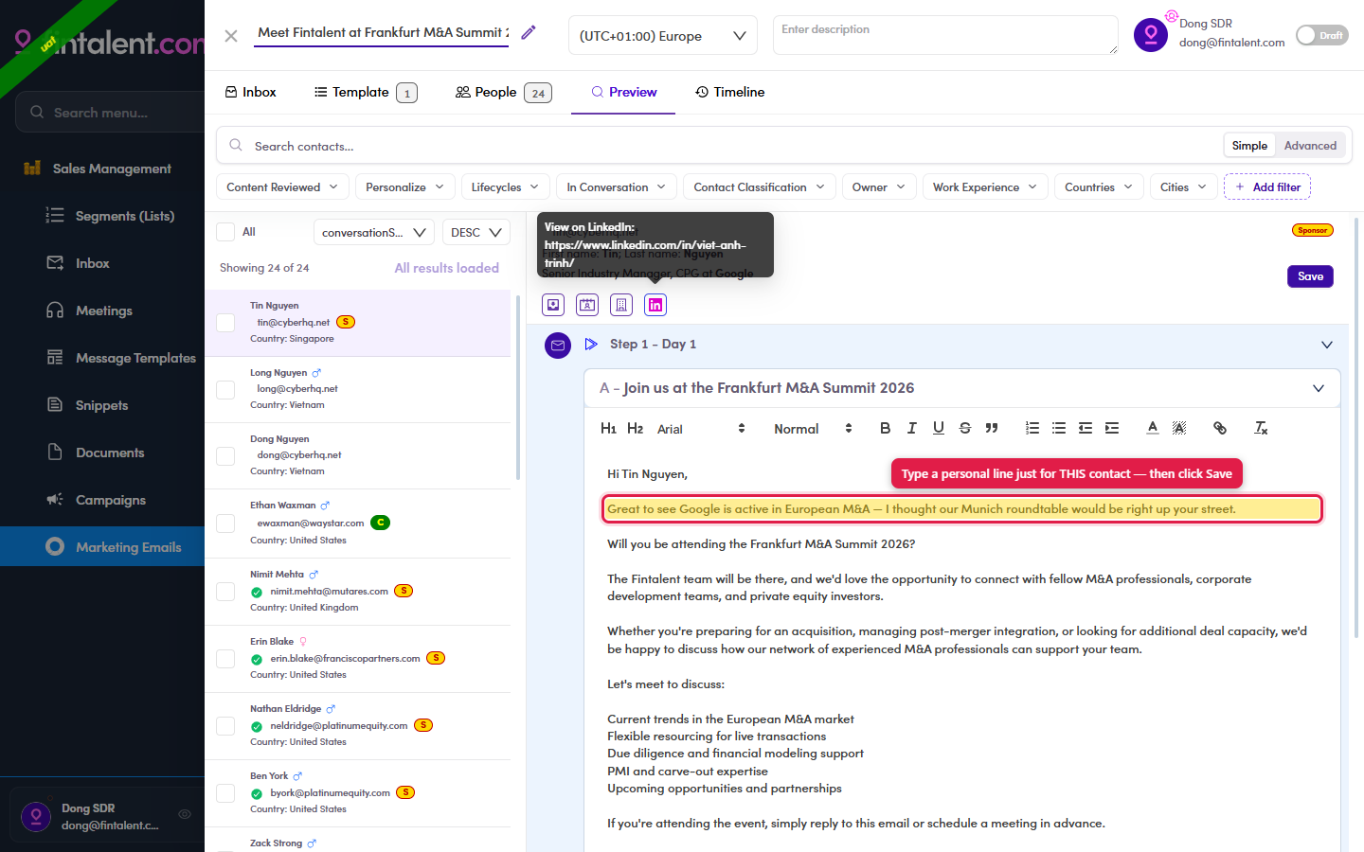Click the Save button

[x=1310, y=276]
